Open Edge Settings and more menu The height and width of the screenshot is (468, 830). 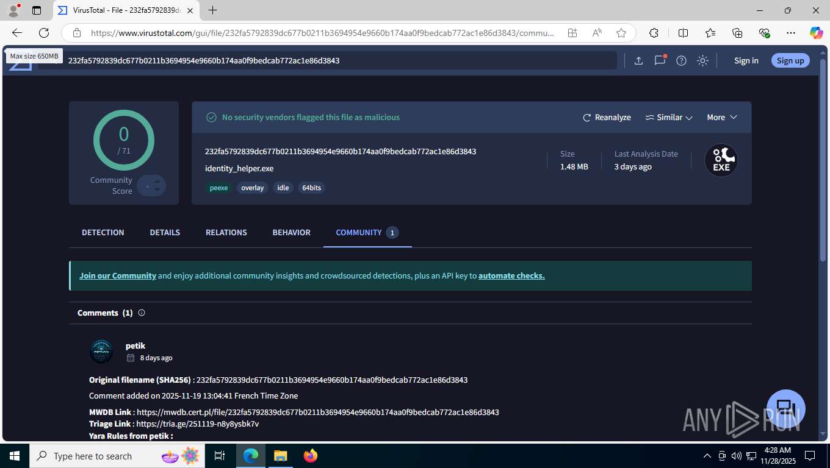(791, 33)
